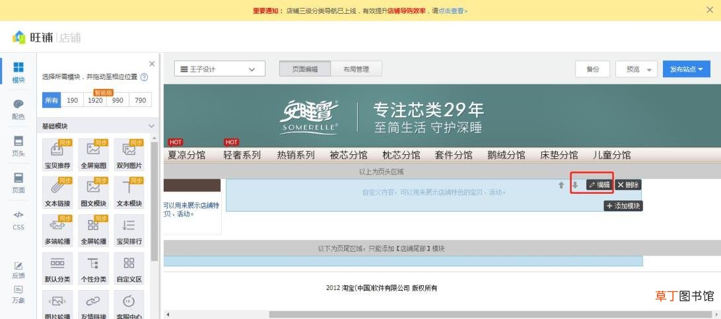Open the CSS editor panel
Viewport: 721px width, 319px height.
click(x=18, y=220)
